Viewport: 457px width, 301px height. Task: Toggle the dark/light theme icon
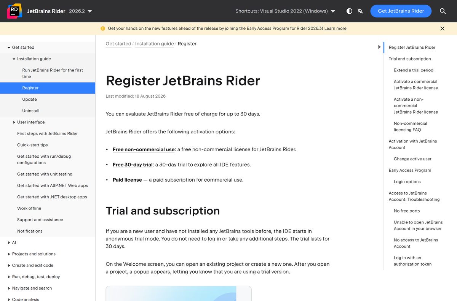(x=349, y=11)
